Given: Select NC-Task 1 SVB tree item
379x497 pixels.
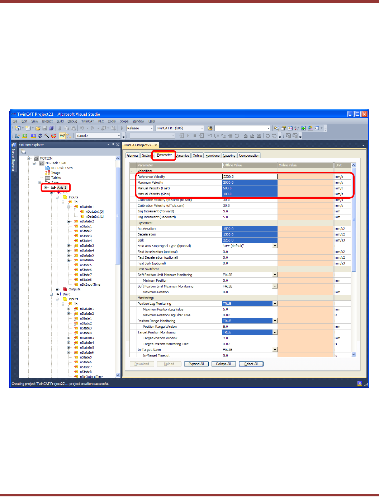Looking at the screenshot, I should (62, 168).
